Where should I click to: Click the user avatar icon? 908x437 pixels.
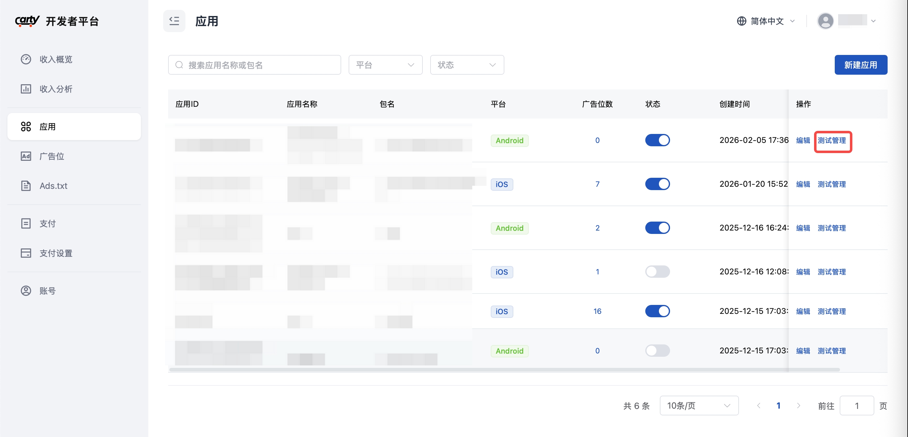tap(825, 21)
